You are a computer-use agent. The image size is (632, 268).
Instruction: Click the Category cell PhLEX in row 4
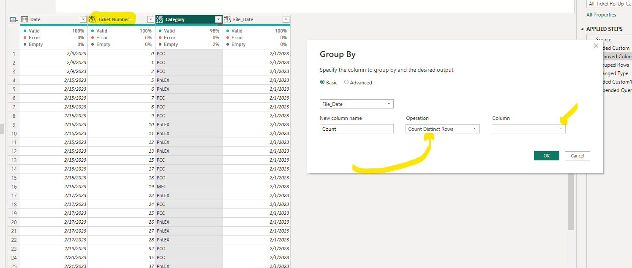click(189, 80)
